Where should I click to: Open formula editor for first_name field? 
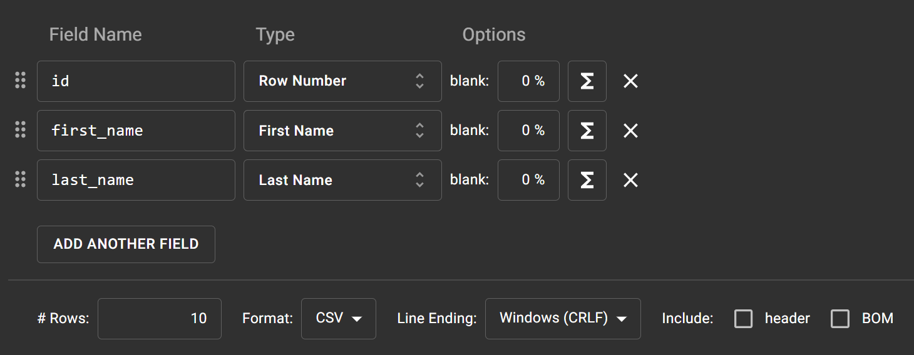(587, 131)
